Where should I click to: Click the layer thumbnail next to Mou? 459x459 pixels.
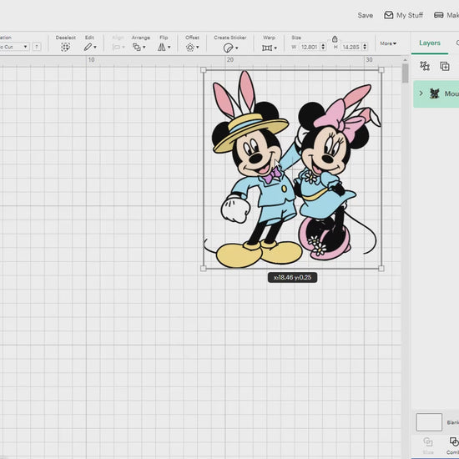click(x=435, y=93)
